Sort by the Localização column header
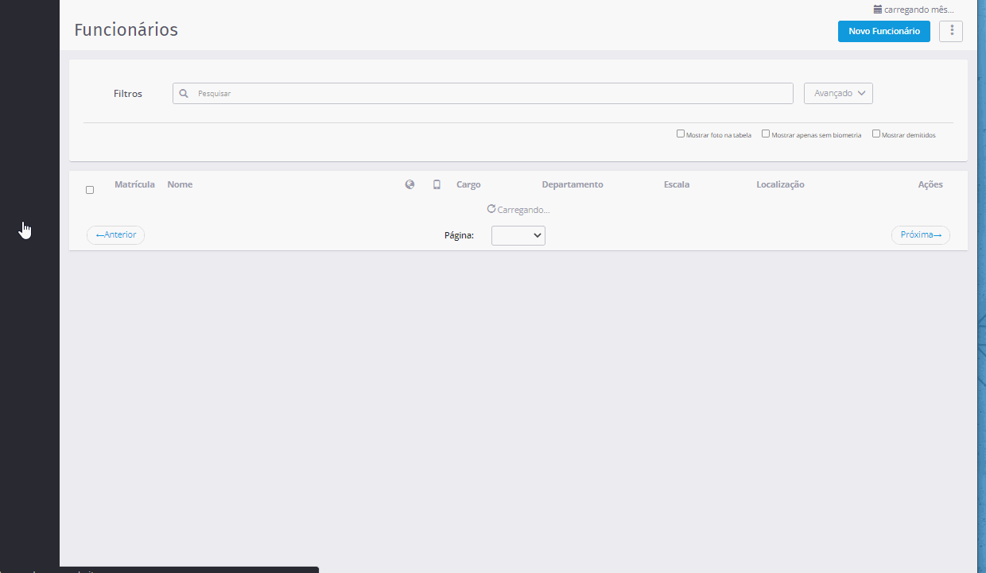The width and height of the screenshot is (986, 573). coord(781,184)
